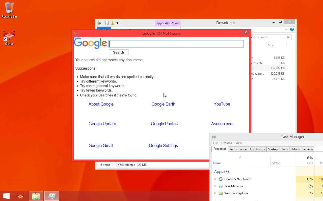323x201 pixels.
Task: Open the Google Gmail link
Action: pyautogui.click(x=101, y=145)
